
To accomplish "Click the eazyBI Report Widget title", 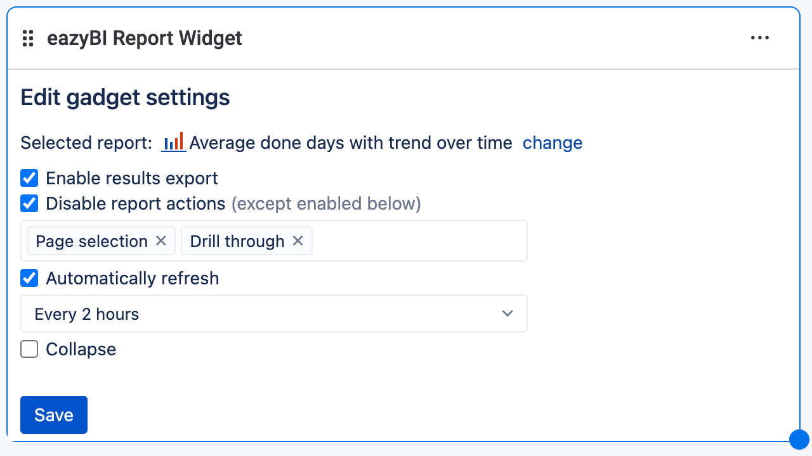I will tap(144, 38).
